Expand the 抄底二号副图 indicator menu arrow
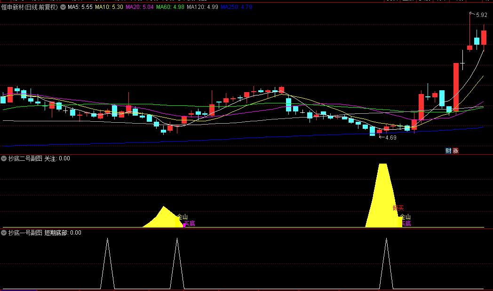This screenshot has height=291, width=493. (4, 158)
